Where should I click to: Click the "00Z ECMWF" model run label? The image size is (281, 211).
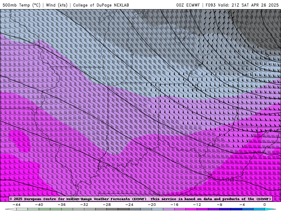click(x=188, y=5)
